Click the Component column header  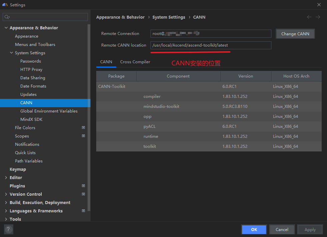(x=178, y=76)
